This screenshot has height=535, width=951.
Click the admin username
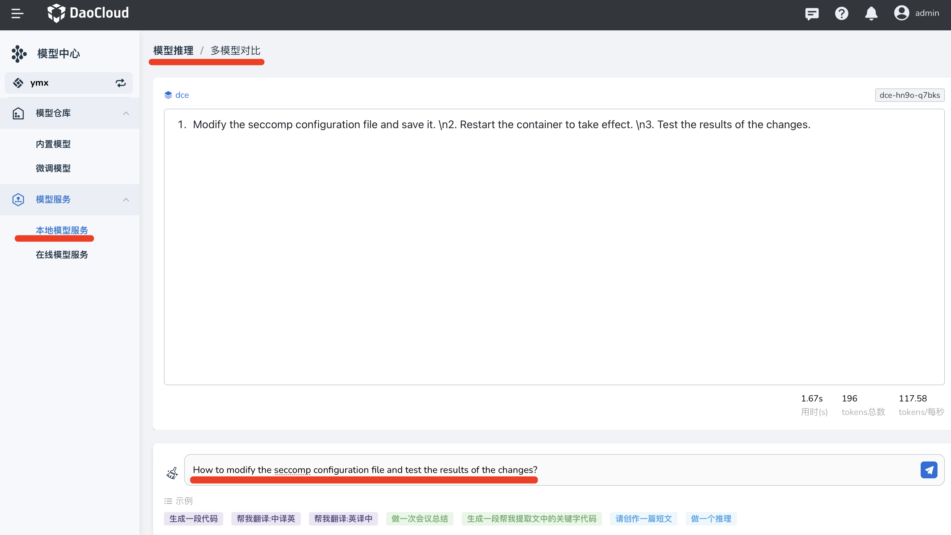click(927, 13)
